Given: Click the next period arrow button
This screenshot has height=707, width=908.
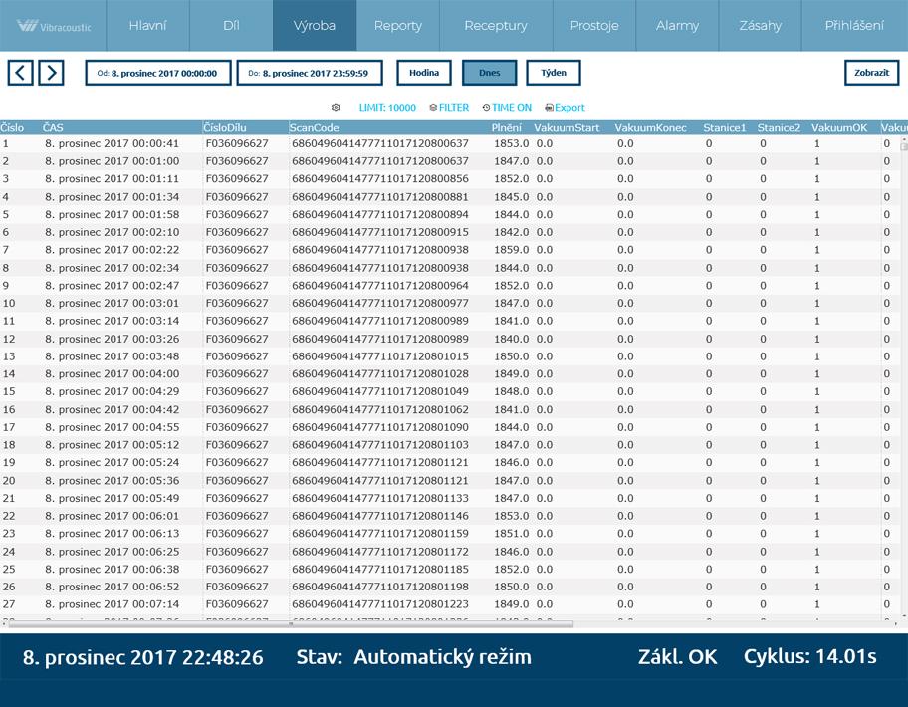Looking at the screenshot, I should click(50, 73).
